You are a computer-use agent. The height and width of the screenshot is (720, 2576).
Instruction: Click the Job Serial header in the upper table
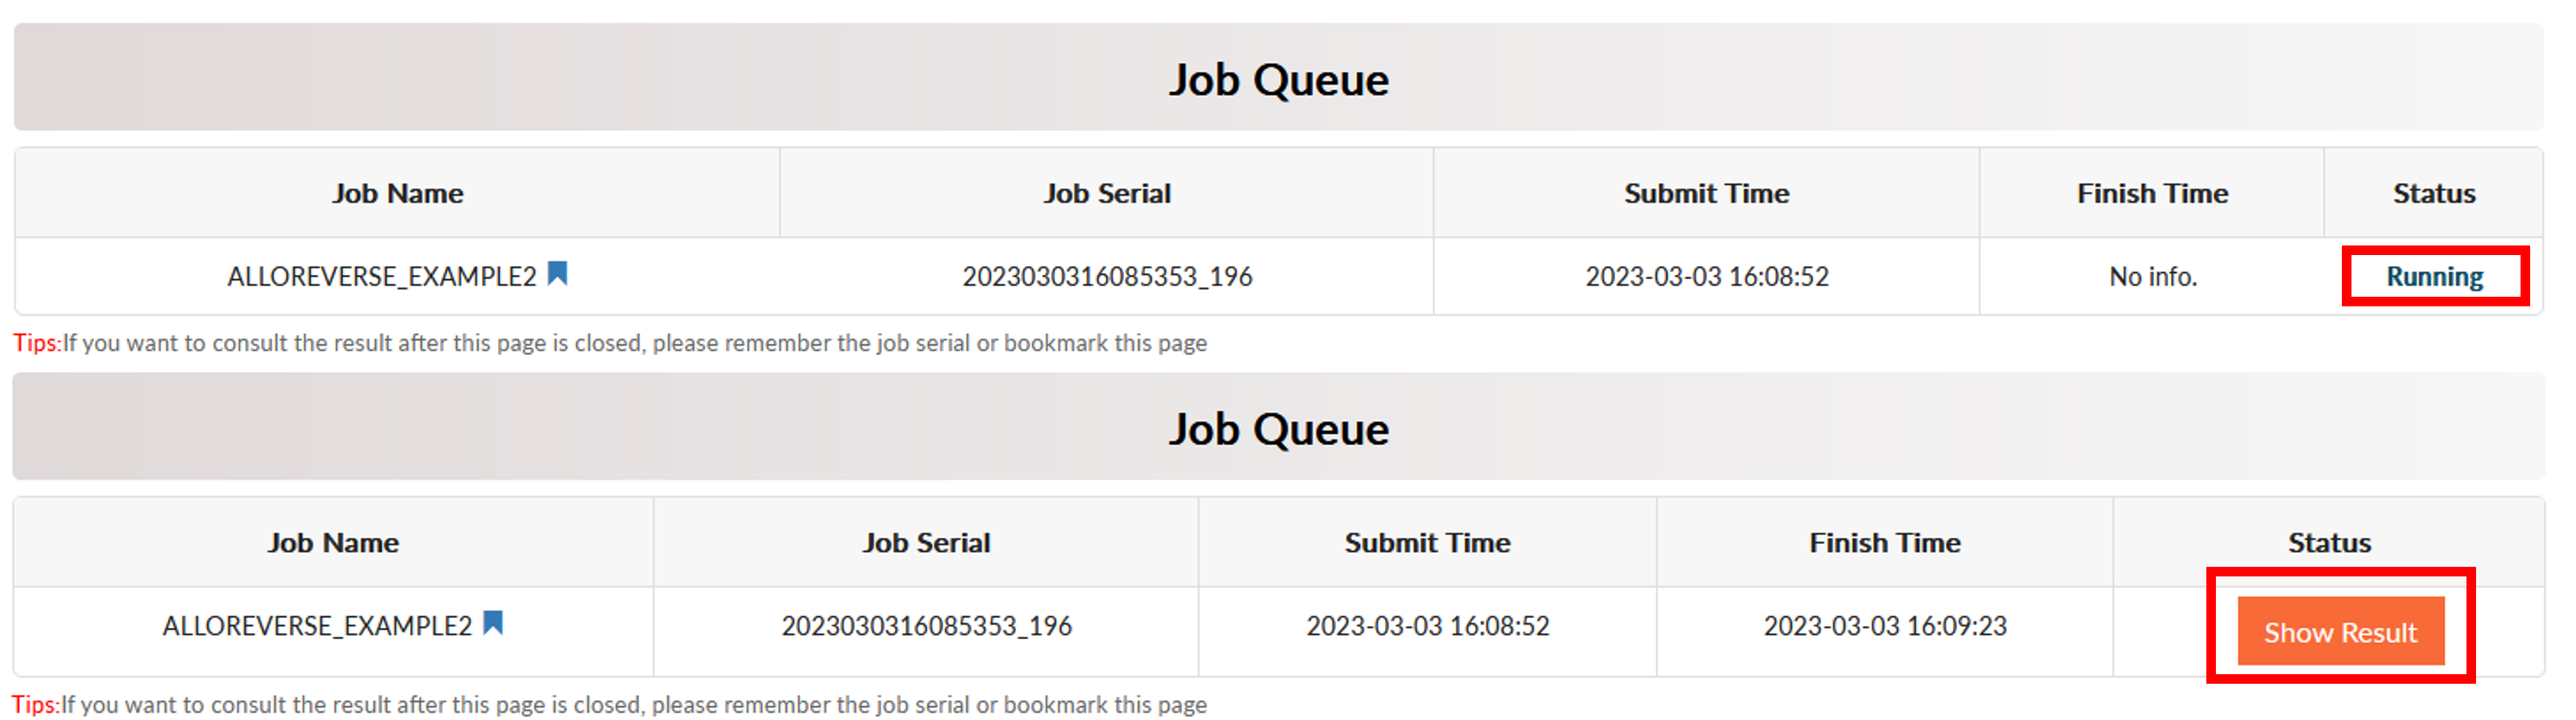[x=1107, y=193]
